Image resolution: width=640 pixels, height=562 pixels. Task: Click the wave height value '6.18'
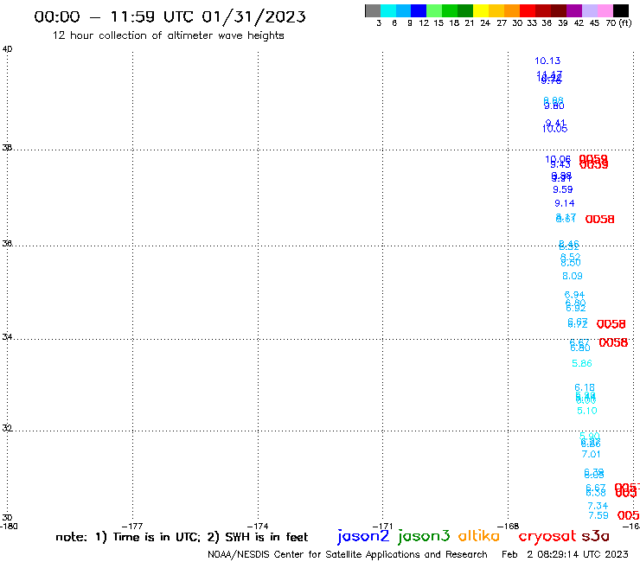(585, 387)
